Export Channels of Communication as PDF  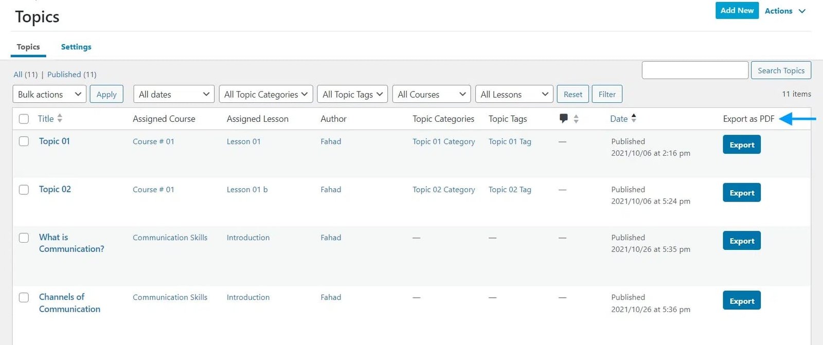coord(742,301)
